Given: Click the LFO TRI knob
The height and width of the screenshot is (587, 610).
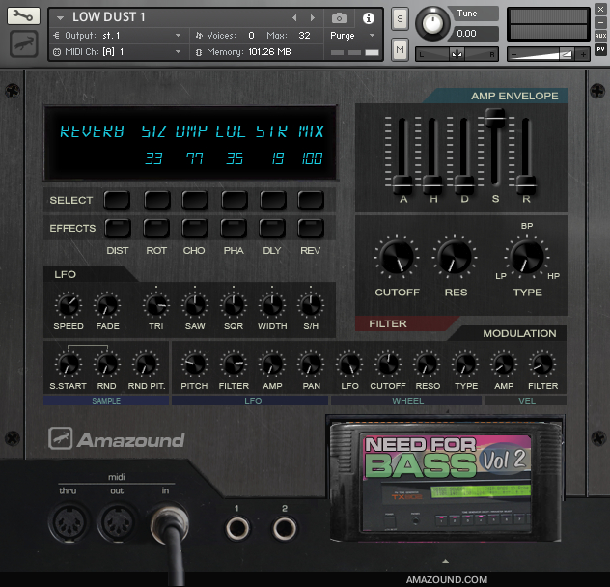Looking at the screenshot, I should [x=156, y=305].
